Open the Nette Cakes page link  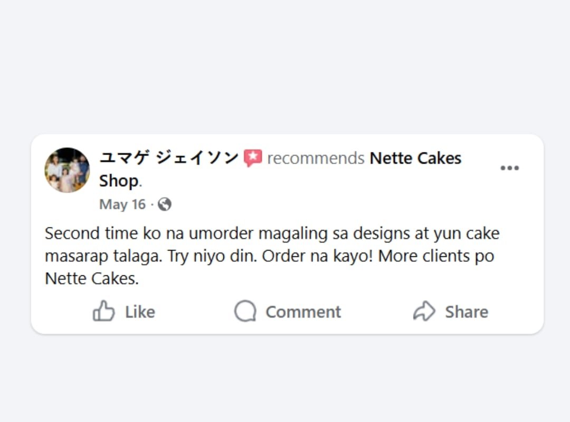pyautogui.click(x=415, y=158)
